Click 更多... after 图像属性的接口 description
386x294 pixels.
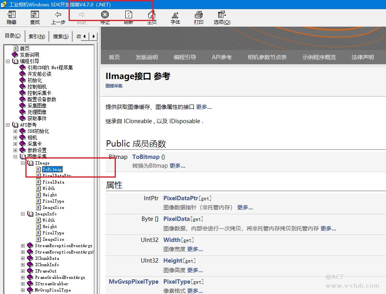click(204, 107)
